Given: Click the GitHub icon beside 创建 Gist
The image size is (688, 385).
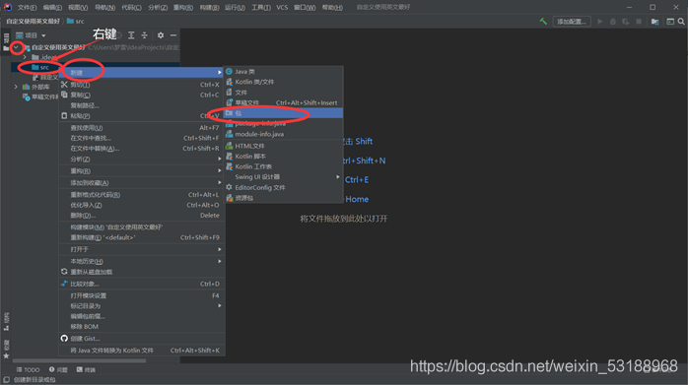Looking at the screenshot, I should [64, 338].
